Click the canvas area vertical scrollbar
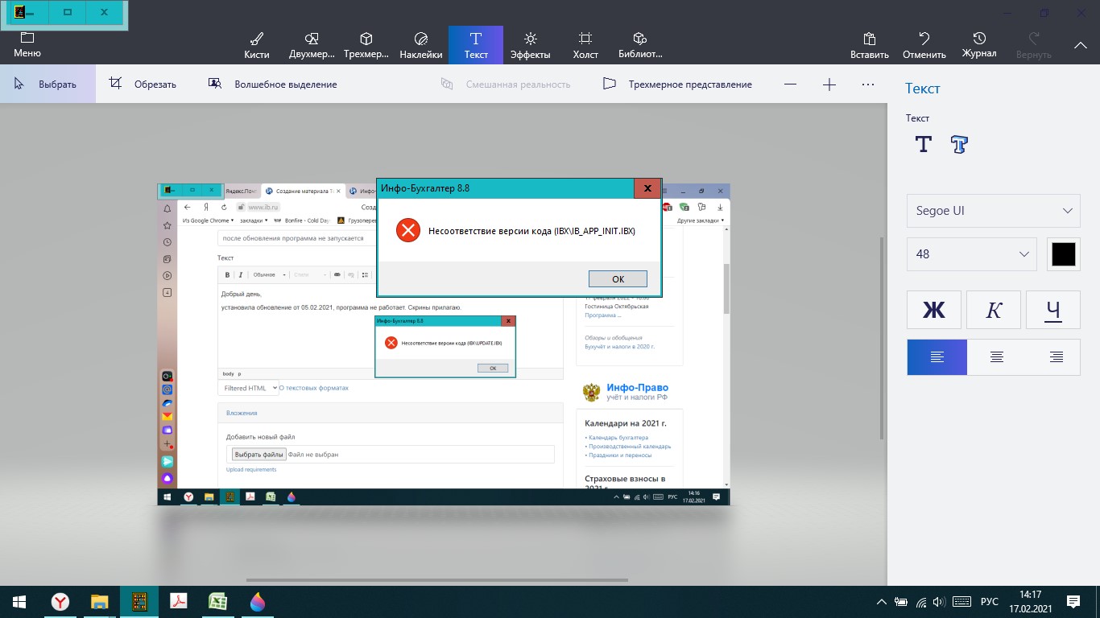This screenshot has height=618, width=1100. (x=883, y=338)
